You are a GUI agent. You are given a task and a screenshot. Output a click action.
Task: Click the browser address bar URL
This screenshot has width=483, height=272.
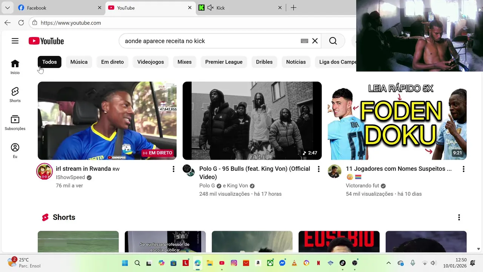(71, 23)
